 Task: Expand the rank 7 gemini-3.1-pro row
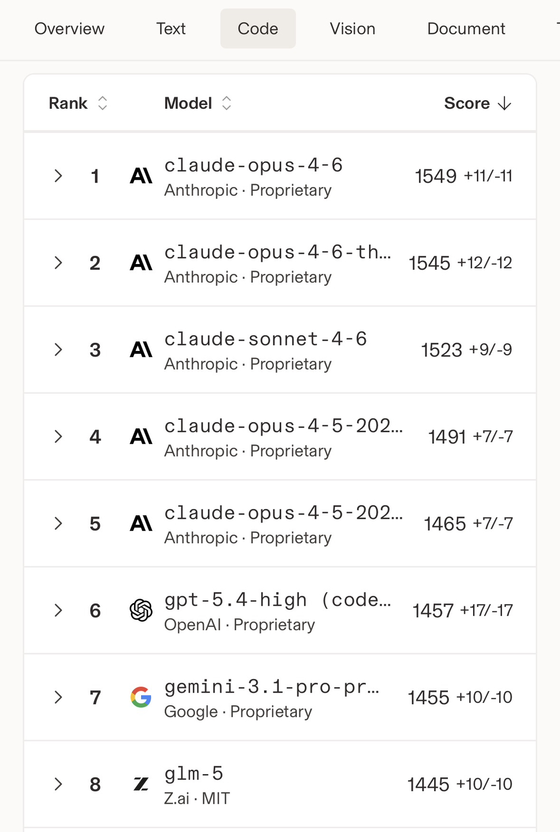59,698
